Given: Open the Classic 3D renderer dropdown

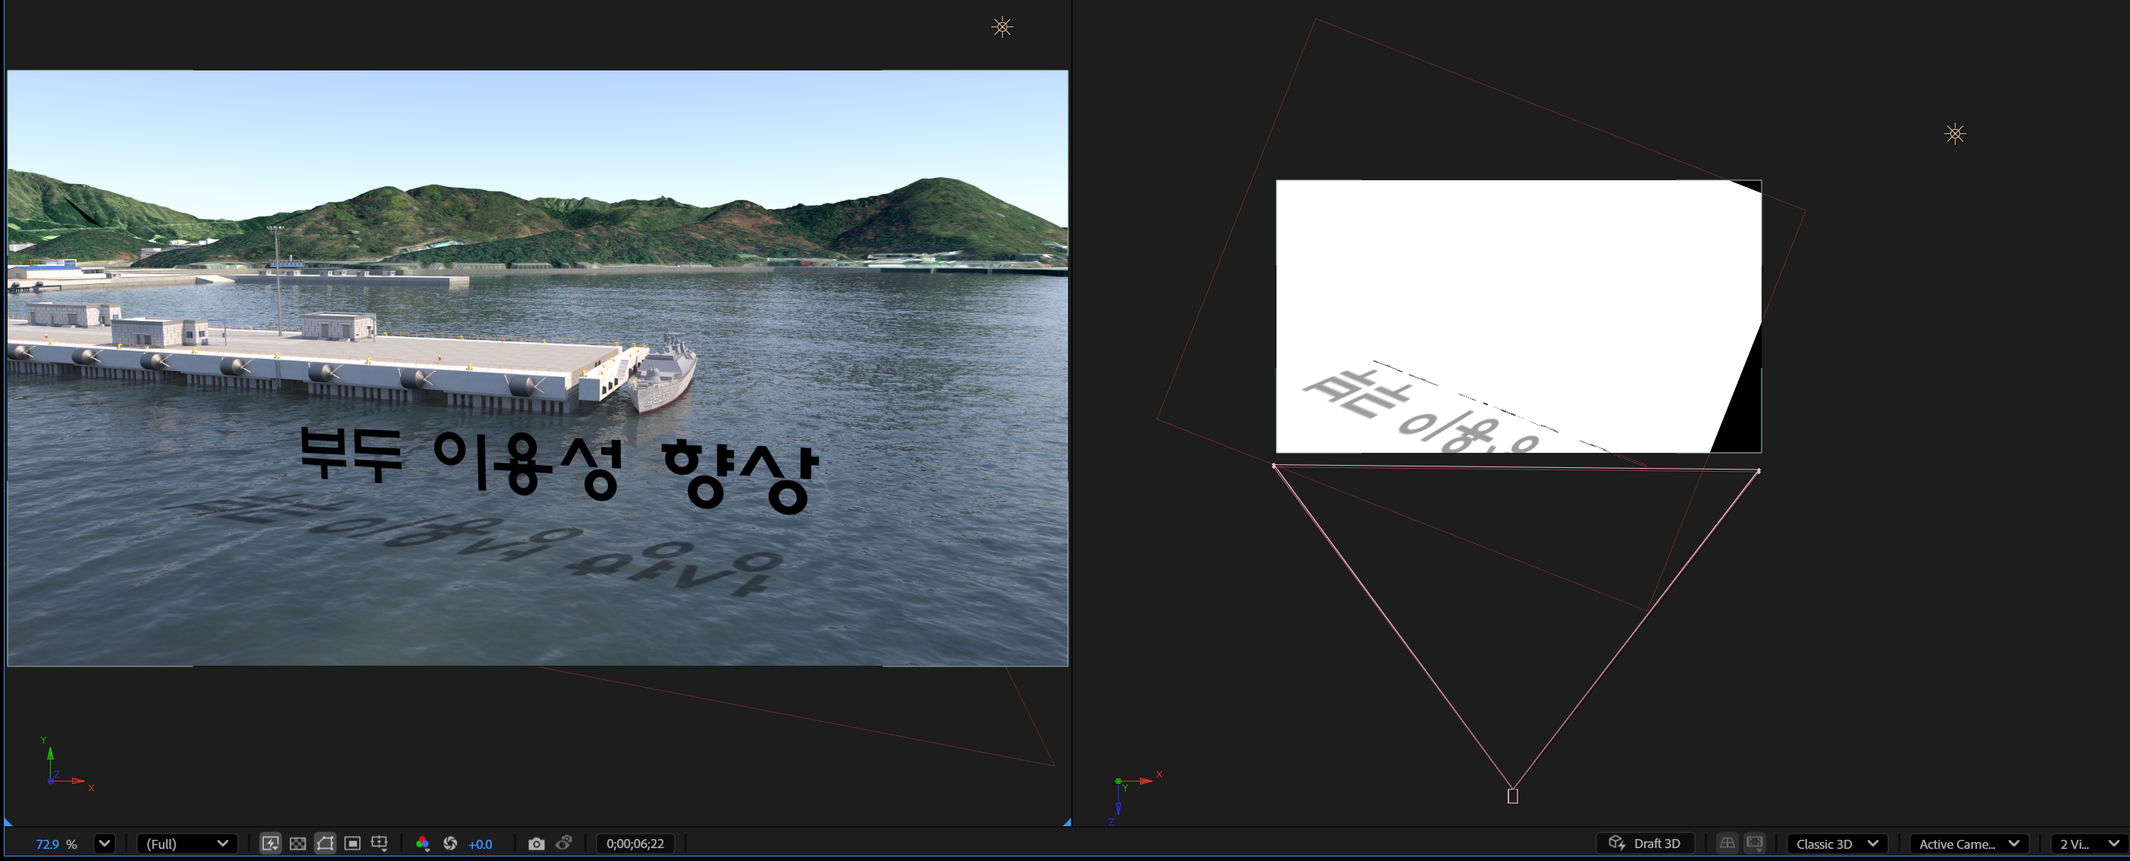Looking at the screenshot, I should click(1837, 844).
